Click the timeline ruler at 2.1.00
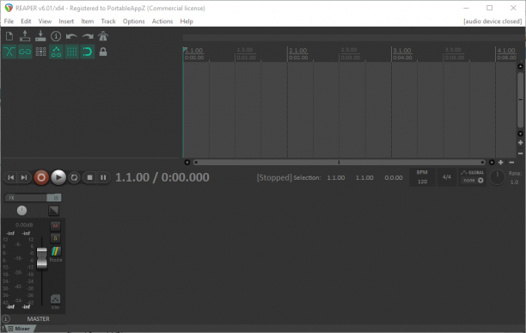The height and width of the screenshot is (333, 526). click(x=298, y=51)
